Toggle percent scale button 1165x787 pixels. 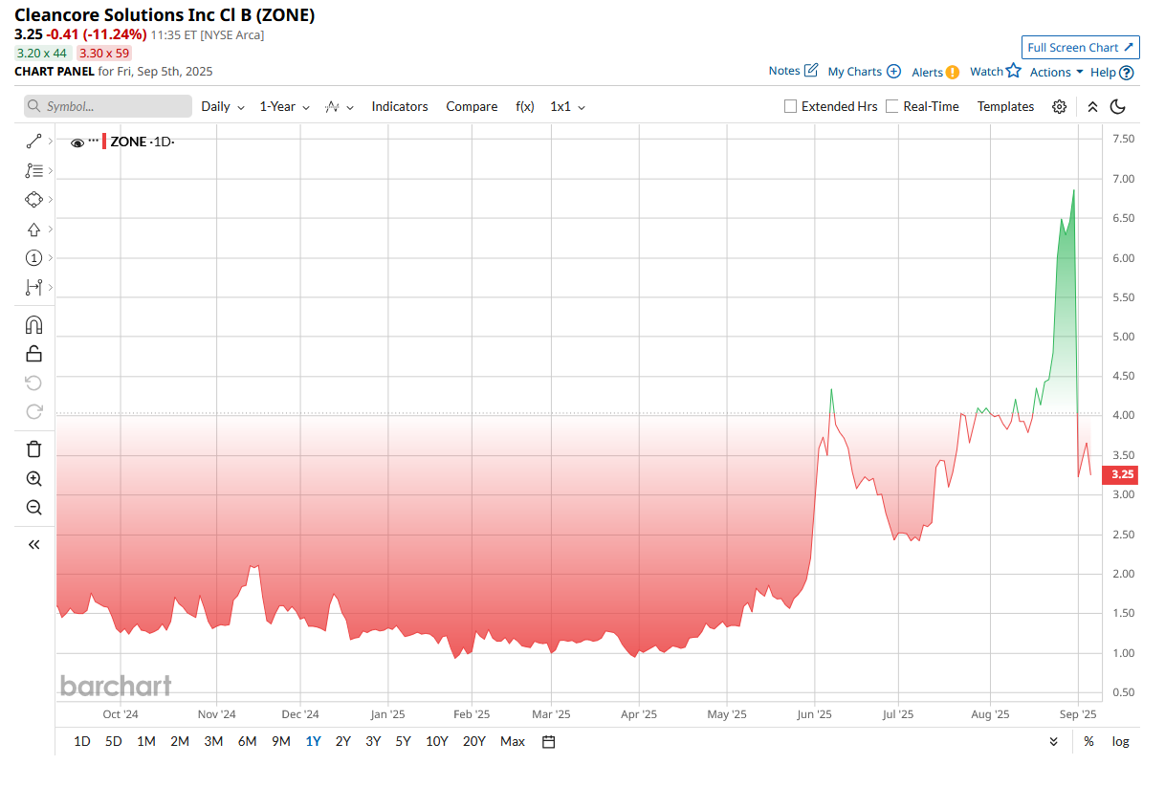point(1088,741)
